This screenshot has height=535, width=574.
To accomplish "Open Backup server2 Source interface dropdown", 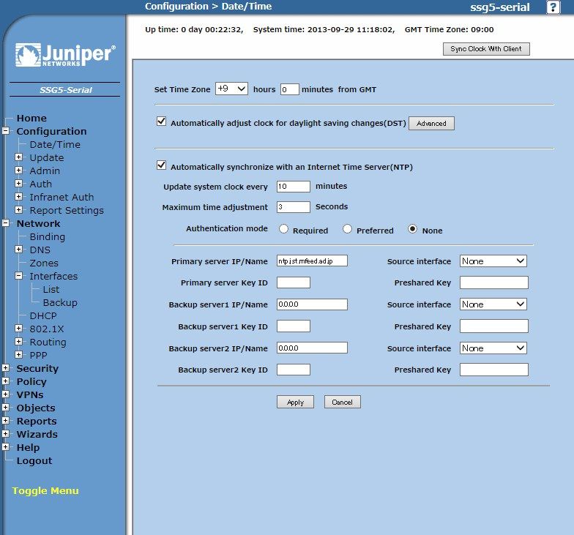I will tap(493, 348).
